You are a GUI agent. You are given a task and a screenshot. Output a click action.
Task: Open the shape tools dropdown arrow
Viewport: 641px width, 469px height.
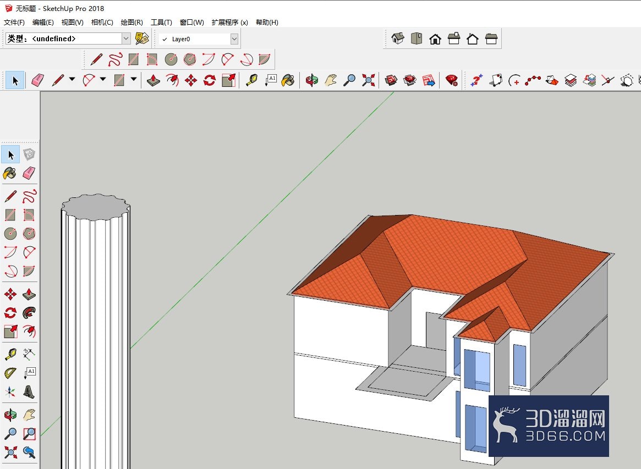point(134,79)
